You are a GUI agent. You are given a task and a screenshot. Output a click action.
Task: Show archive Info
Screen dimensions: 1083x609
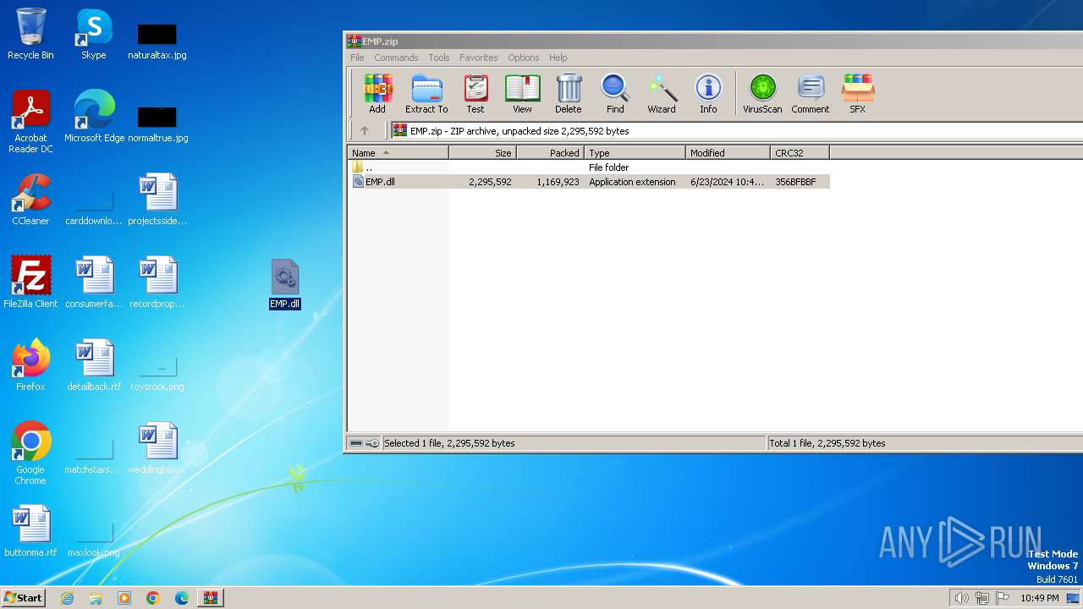coord(708,94)
